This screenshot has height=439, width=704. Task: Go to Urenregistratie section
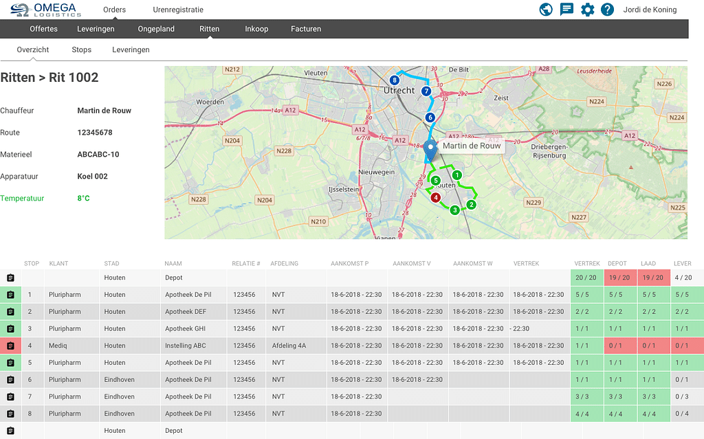pyautogui.click(x=178, y=10)
